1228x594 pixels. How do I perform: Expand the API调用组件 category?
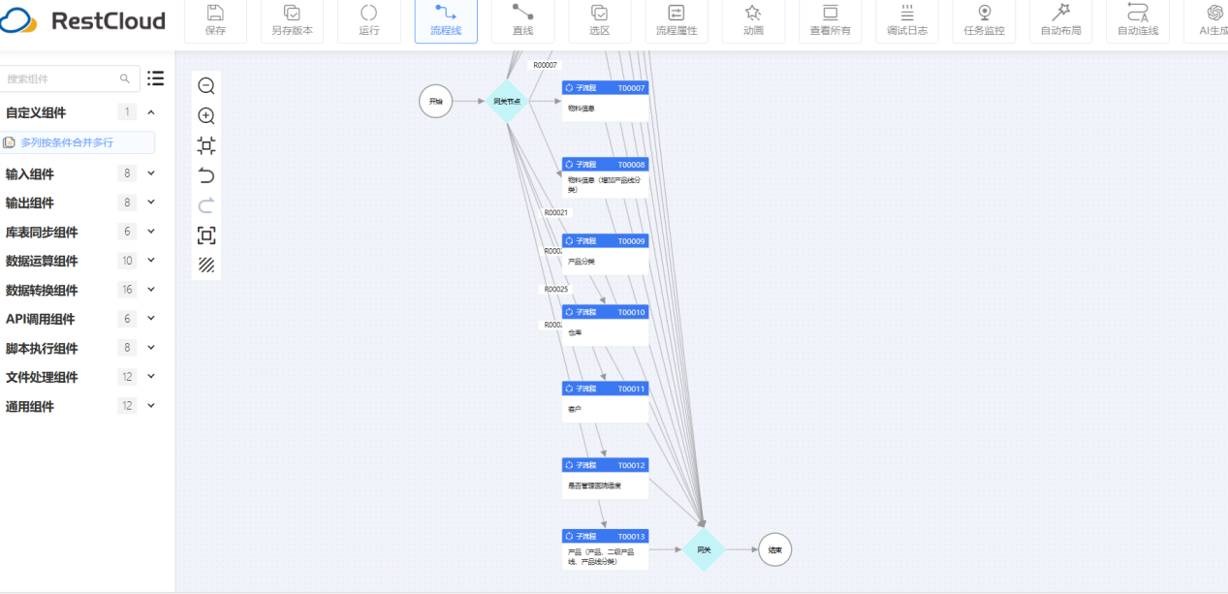151,319
